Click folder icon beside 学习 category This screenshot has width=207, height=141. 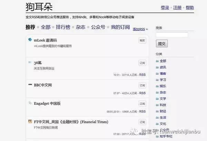[x=157, y=80]
